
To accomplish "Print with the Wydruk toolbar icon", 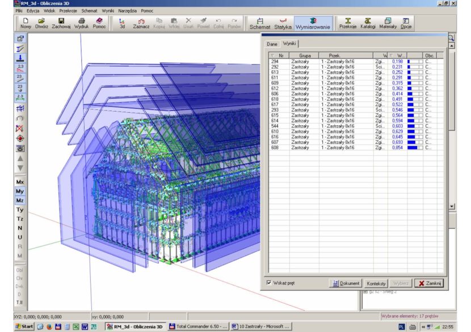I will pyautogui.click(x=82, y=23).
